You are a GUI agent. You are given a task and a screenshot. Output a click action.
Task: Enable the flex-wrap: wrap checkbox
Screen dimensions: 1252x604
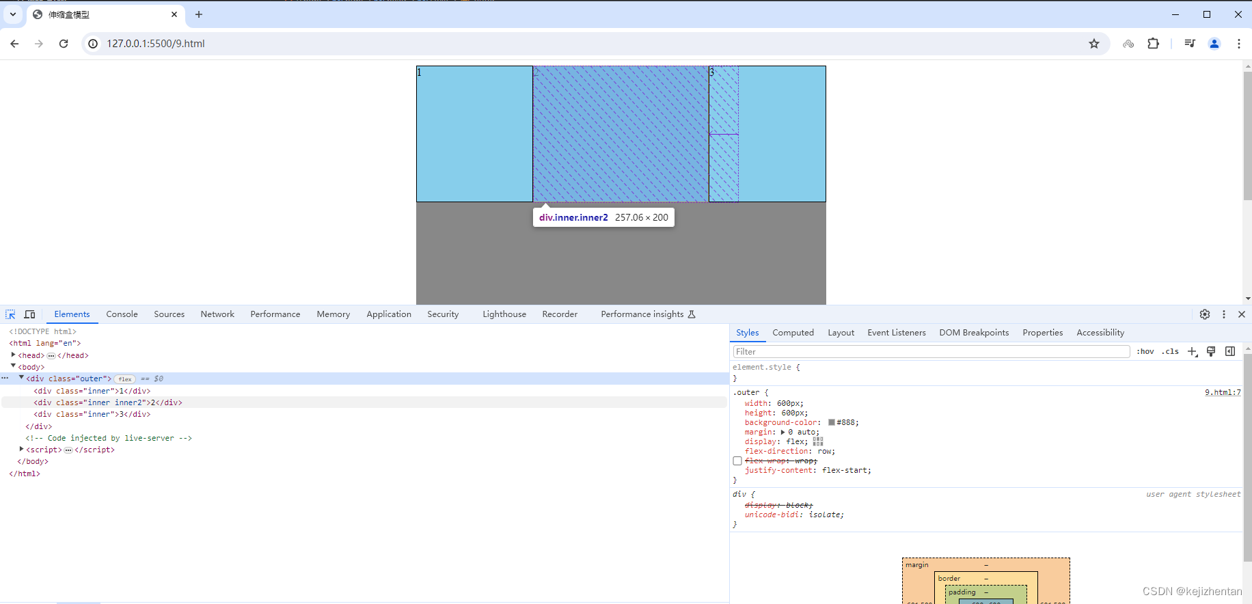[737, 461]
